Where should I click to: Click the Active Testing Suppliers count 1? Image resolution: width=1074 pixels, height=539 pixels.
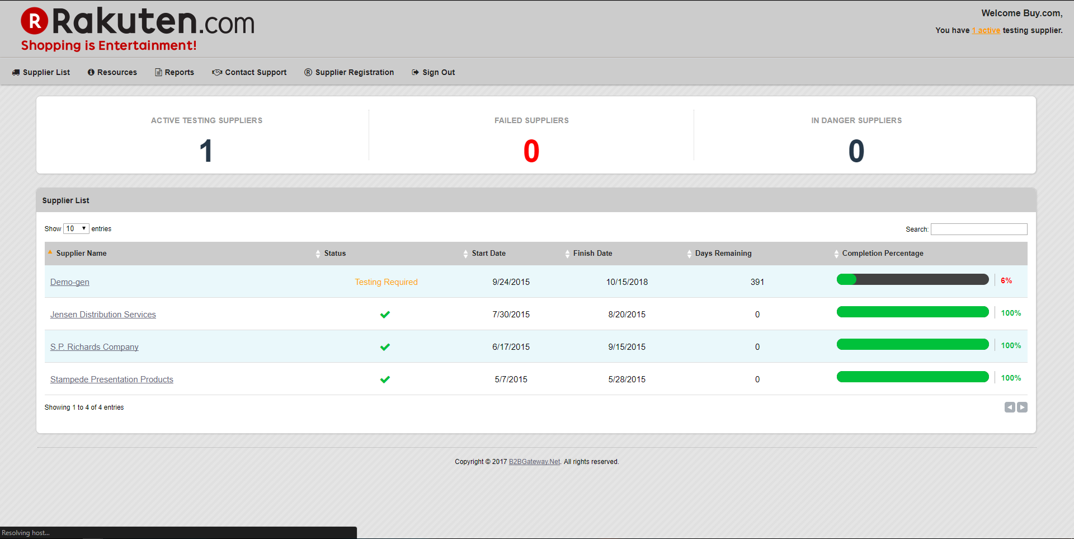pyautogui.click(x=206, y=151)
